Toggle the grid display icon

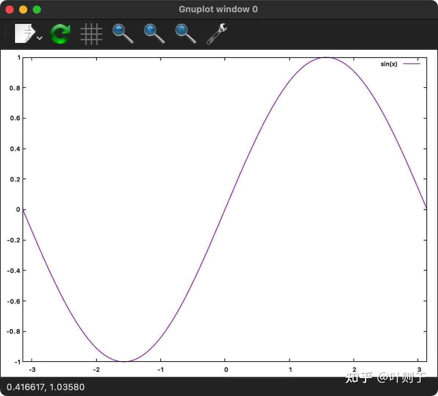click(x=91, y=34)
